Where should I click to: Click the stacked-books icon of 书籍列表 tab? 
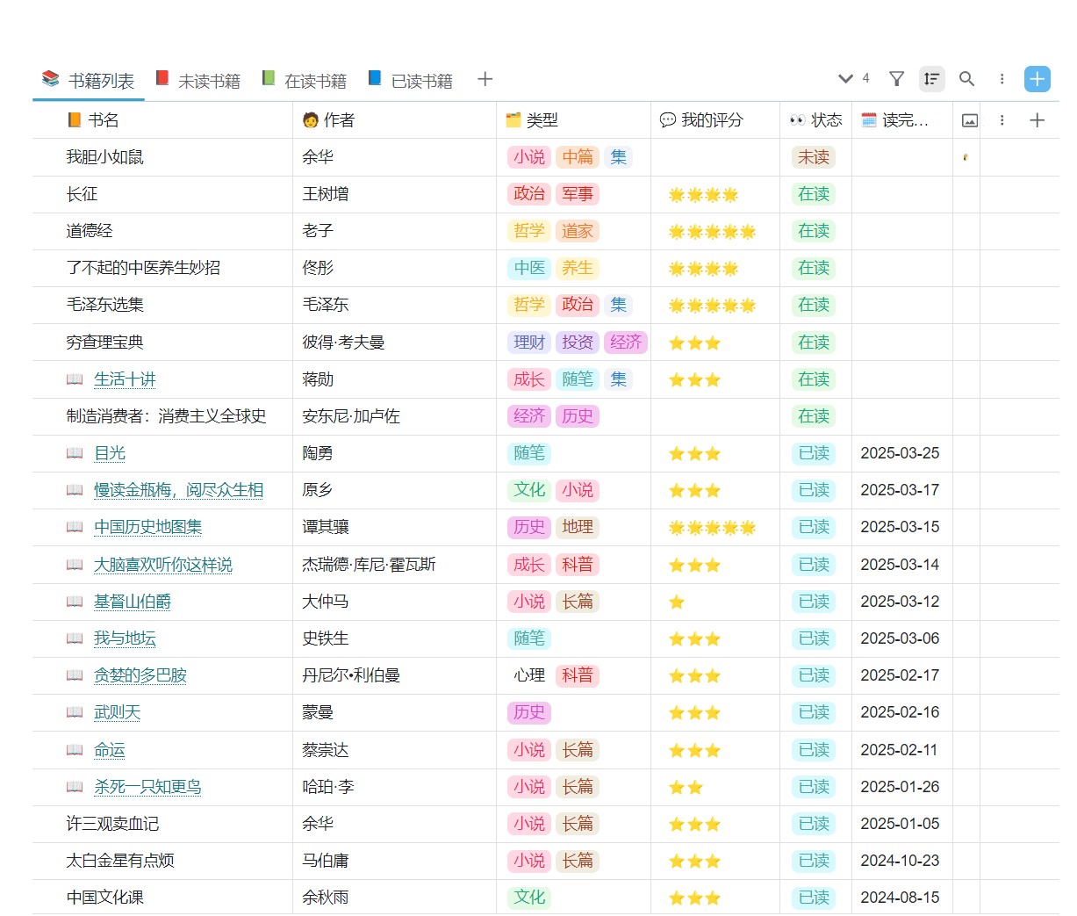tap(49, 78)
